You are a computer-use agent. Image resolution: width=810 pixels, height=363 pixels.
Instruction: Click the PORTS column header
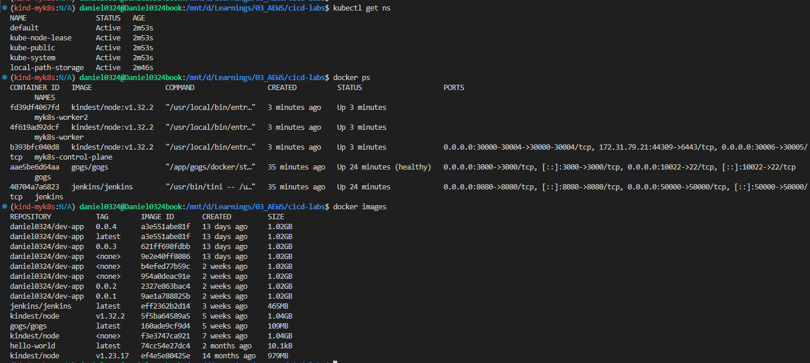click(454, 88)
